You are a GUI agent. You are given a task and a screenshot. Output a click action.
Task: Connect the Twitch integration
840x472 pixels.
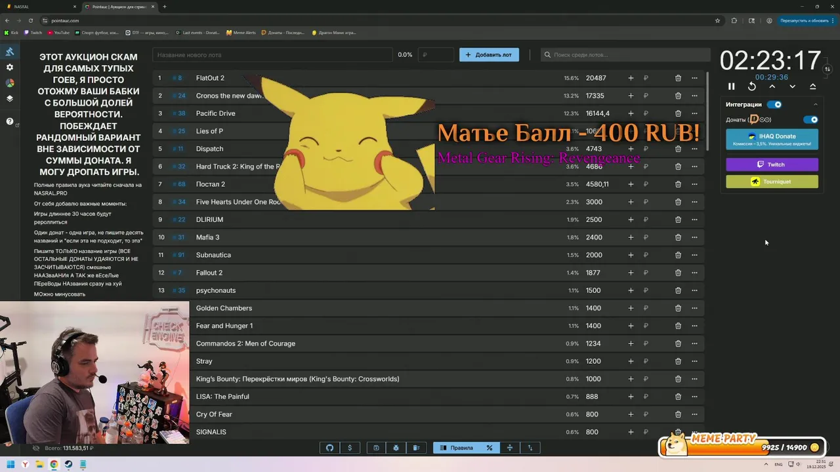pos(772,165)
